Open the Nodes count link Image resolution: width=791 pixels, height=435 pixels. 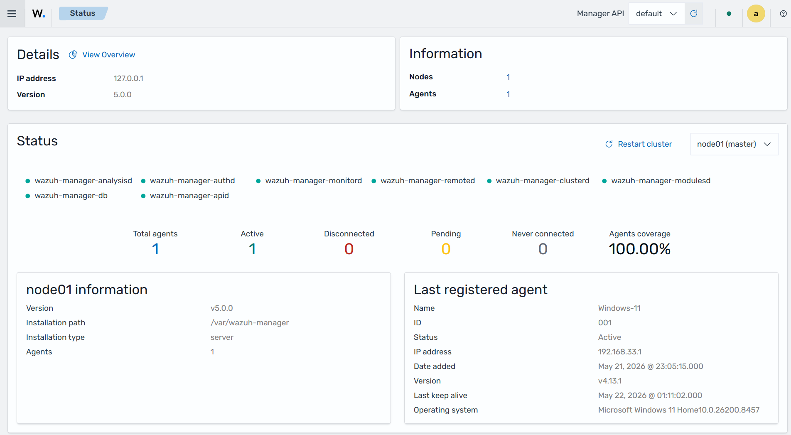coord(508,77)
